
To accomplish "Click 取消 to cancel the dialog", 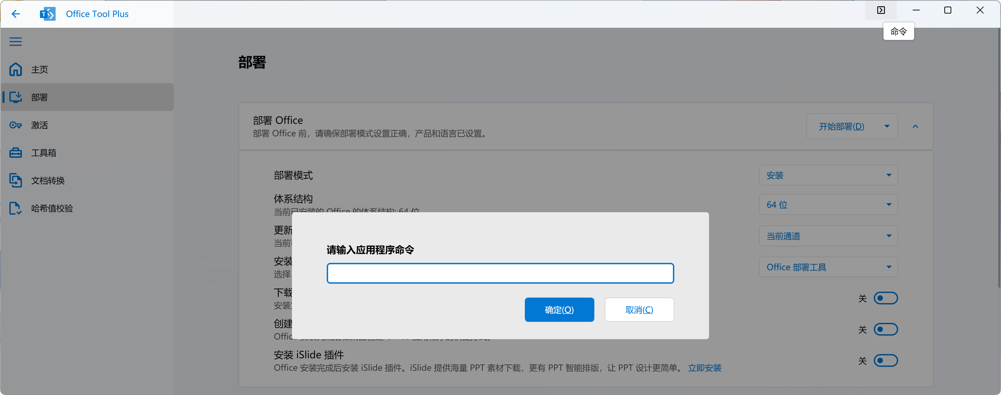I will point(639,310).
